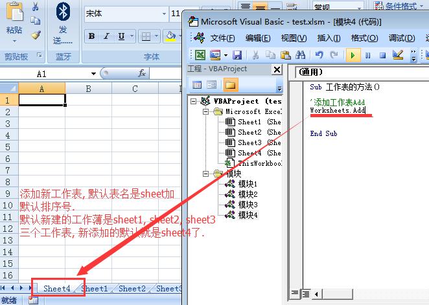Image resolution: width=429 pixels, height=305 pixels.
Task: Click the Break pause icon in VBA toolbar
Action: pyautogui.click(x=368, y=56)
